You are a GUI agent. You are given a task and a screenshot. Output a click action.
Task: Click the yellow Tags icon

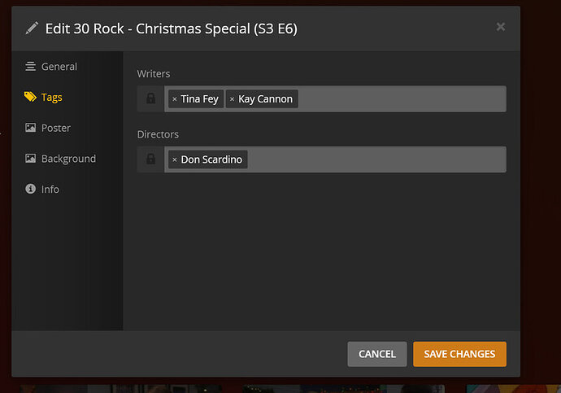[x=30, y=98]
